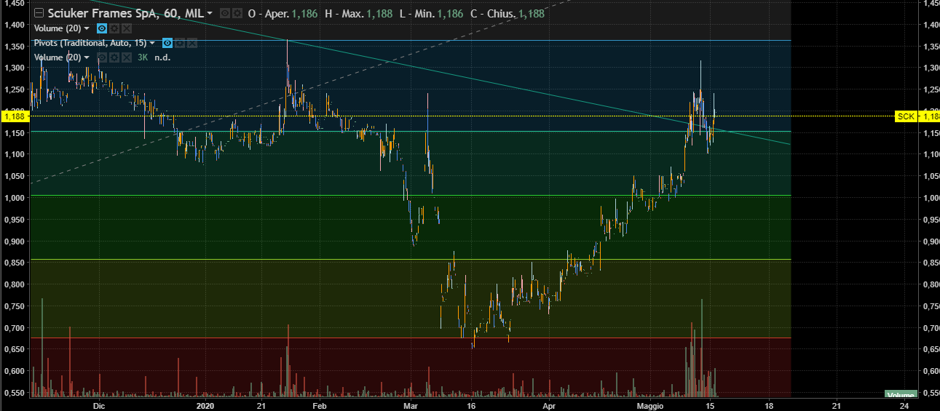The height and width of the screenshot is (411, 940).
Task: Toggle visibility eye for Sciuker Frames main series
Action: pyautogui.click(x=224, y=14)
